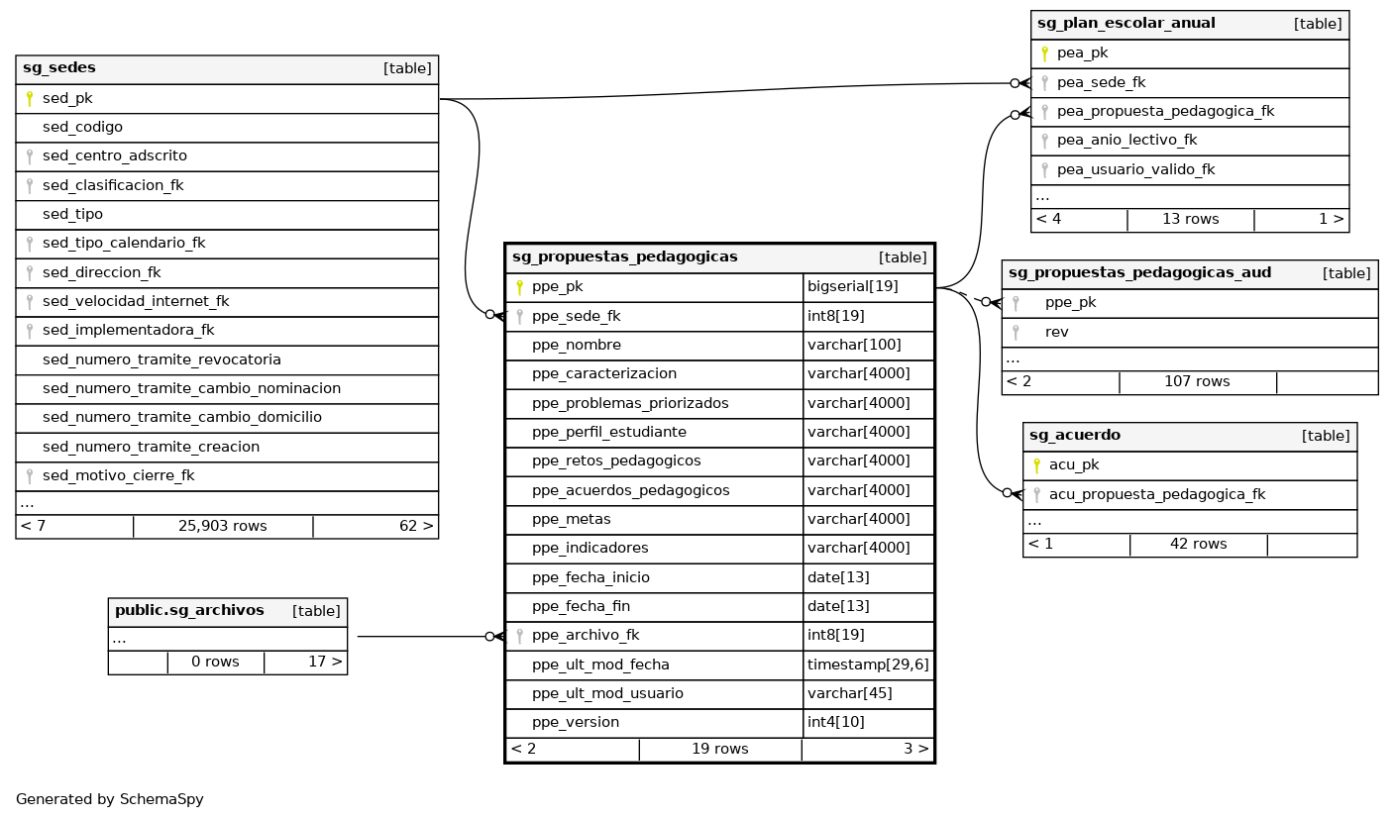Viewport: 1394px width, 819px height.
Task: Click the yellow key icon next to ppe_pk
Action: pyautogui.click(x=519, y=288)
